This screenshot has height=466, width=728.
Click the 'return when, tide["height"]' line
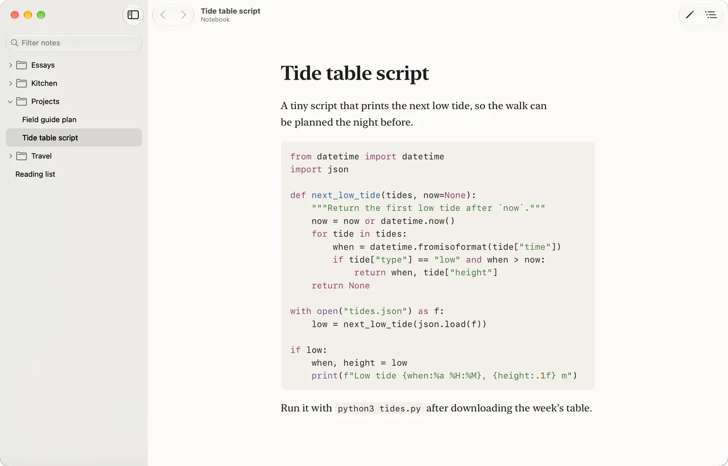tap(426, 272)
